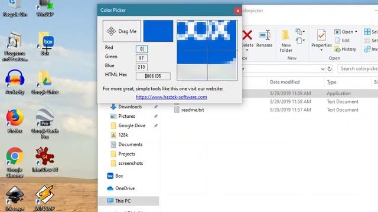The image size is (378, 212).
Task: Open the Firefox desktop icon
Action: (15, 121)
